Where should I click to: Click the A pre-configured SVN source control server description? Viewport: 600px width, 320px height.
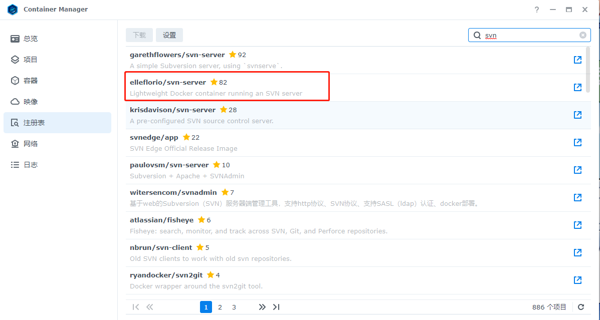click(202, 121)
